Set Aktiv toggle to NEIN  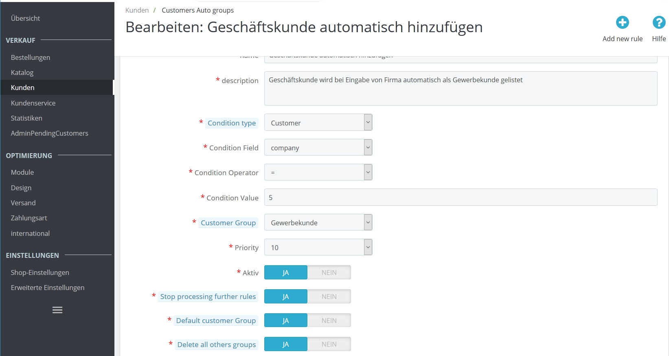[x=329, y=272]
